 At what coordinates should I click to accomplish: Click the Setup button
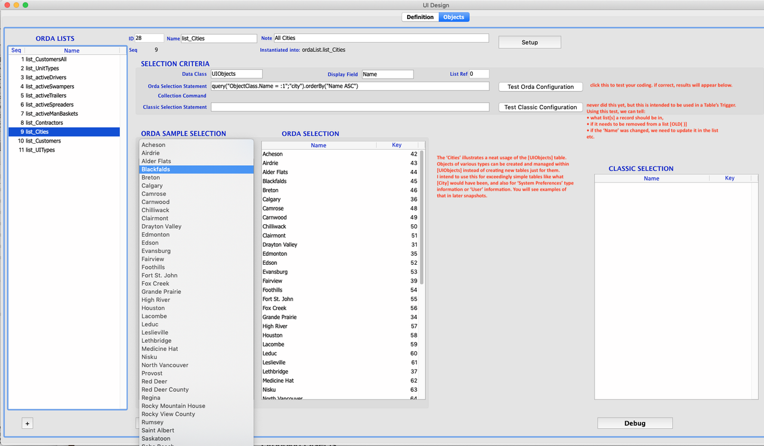click(x=529, y=42)
